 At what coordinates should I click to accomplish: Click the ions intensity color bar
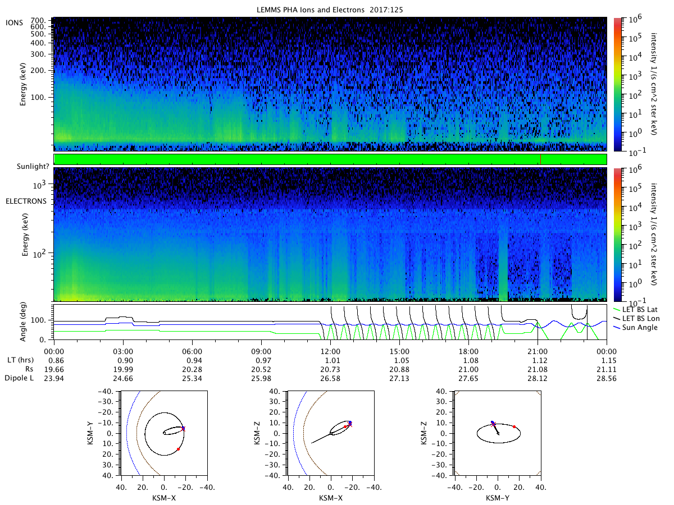[x=617, y=84]
